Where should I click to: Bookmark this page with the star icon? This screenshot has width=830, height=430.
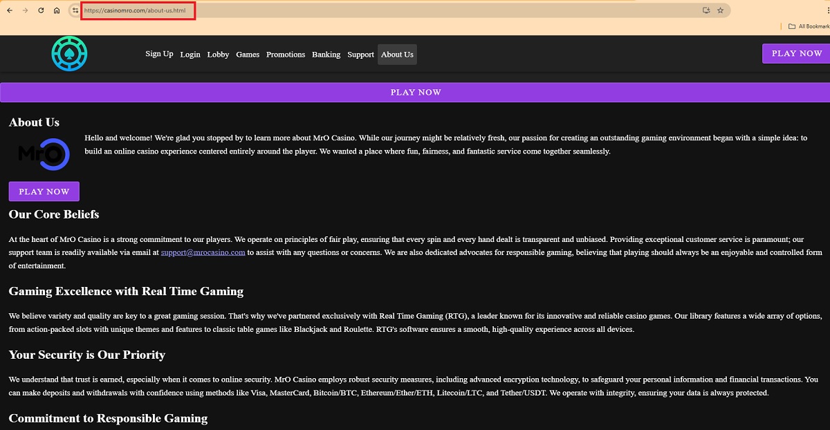click(x=721, y=10)
